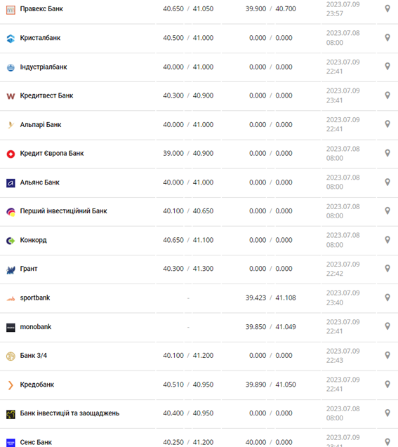This screenshot has height=447, width=398.
Task: Click the Конкорд bank logo icon
Action: [x=11, y=241]
